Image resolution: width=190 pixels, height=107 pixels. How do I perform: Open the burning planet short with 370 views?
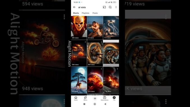(x=95, y=80)
